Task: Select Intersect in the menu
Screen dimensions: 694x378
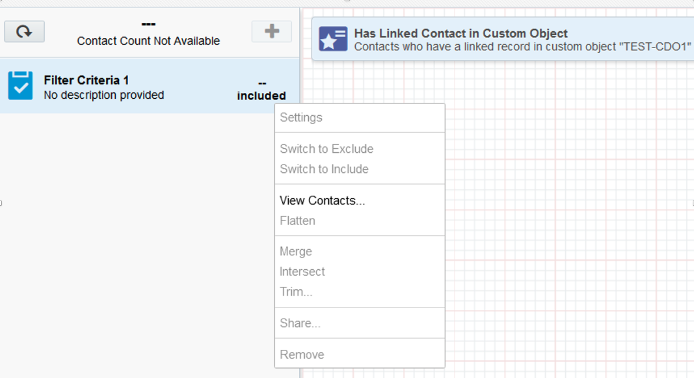Action: coord(302,271)
